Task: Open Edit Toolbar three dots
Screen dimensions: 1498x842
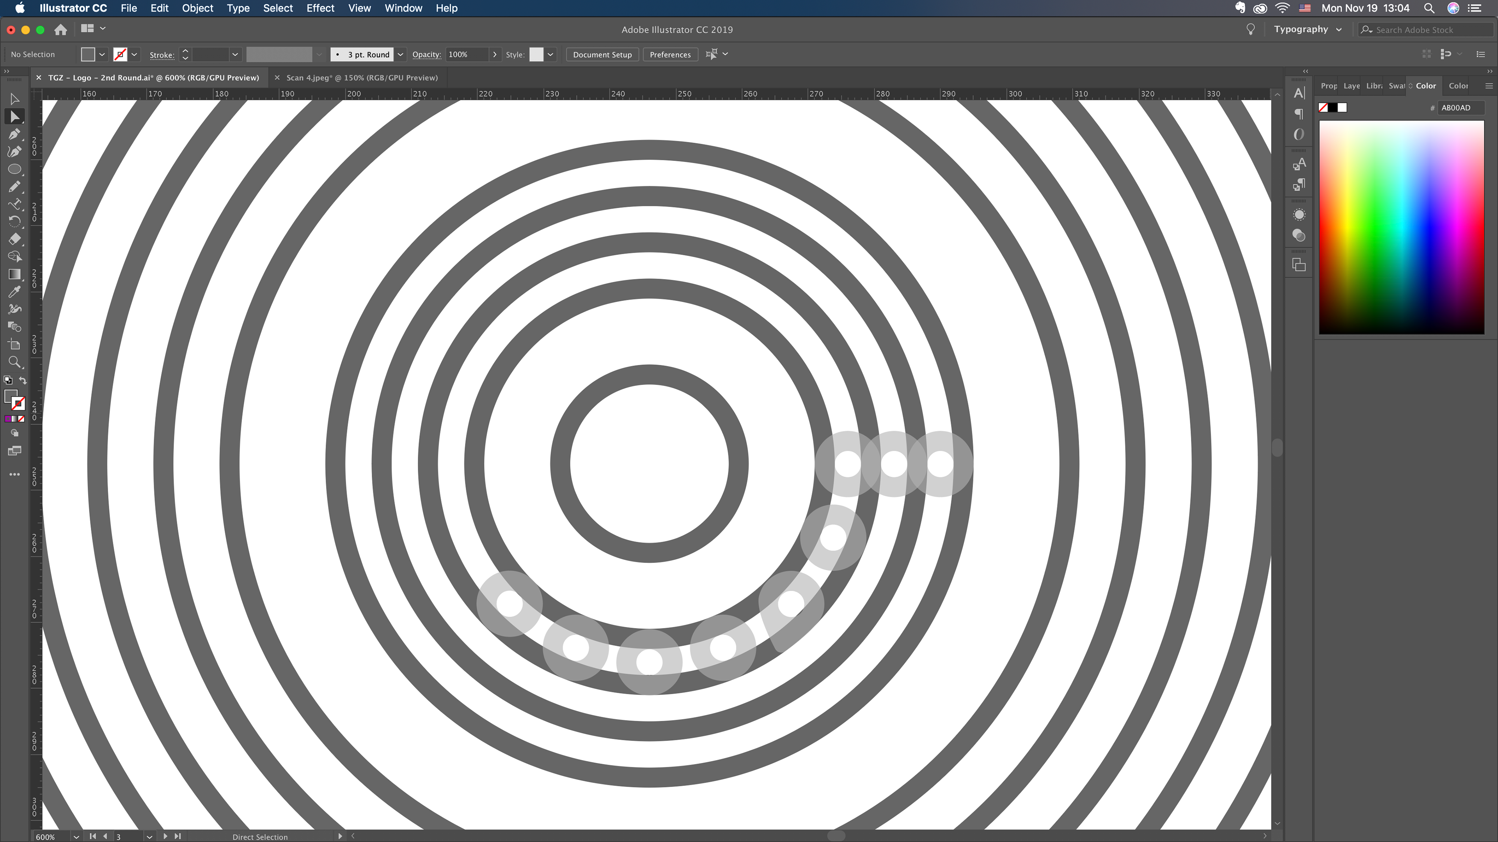Action: (14, 474)
